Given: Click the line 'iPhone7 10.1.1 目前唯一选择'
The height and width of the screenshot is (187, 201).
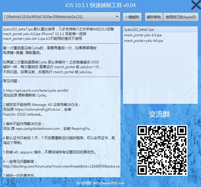Looking at the screenshot, I should pyautogui.click(x=64, y=34).
